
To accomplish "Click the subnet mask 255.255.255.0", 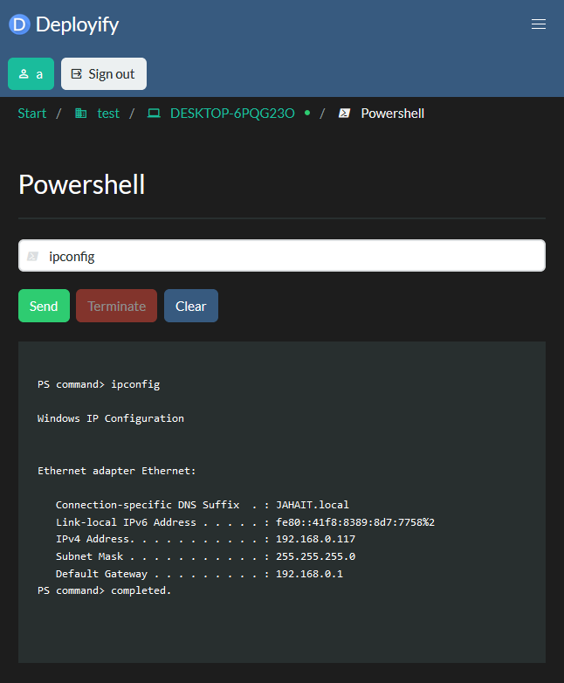I will pyautogui.click(x=315, y=556).
